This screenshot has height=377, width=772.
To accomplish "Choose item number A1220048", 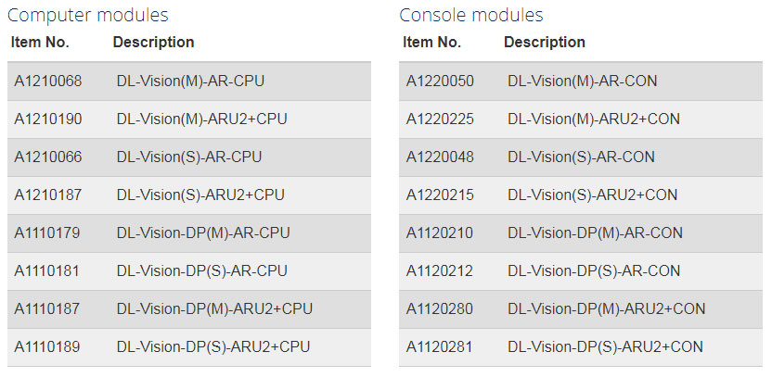I will tap(440, 157).
